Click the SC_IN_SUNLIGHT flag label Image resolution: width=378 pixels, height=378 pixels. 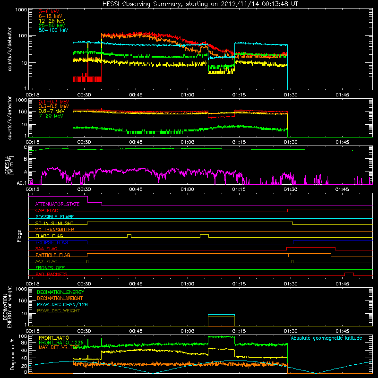click(x=54, y=223)
